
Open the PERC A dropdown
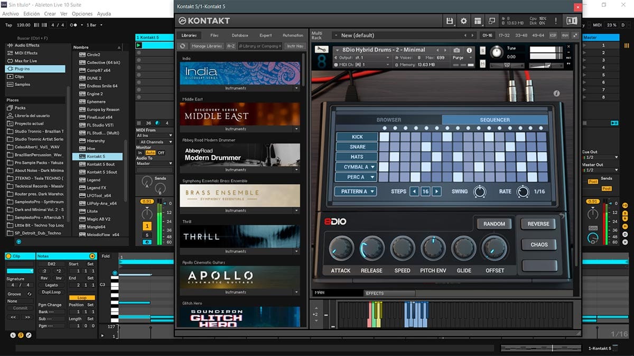[x=357, y=177]
